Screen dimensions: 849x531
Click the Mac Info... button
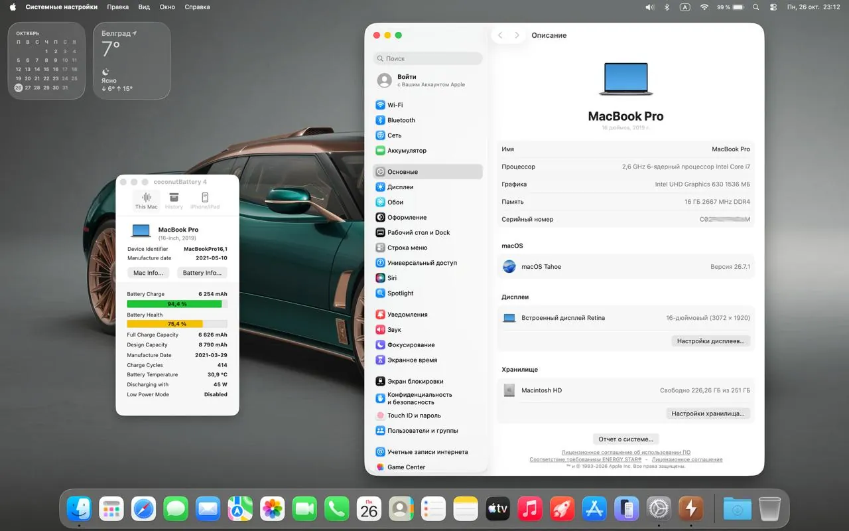149,273
